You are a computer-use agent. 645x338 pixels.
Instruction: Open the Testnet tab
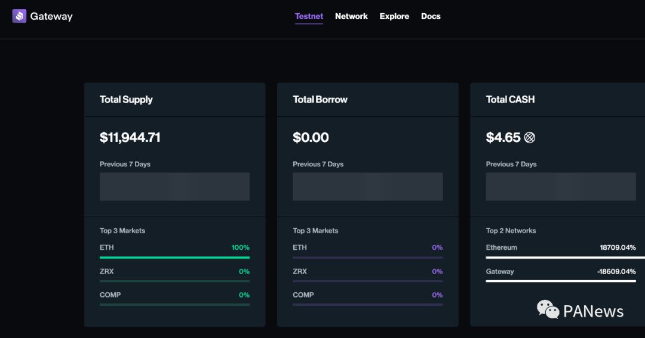click(x=309, y=17)
